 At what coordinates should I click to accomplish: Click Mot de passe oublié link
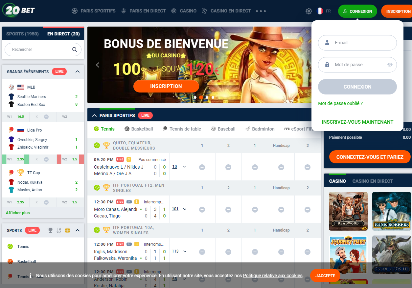point(340,103)
